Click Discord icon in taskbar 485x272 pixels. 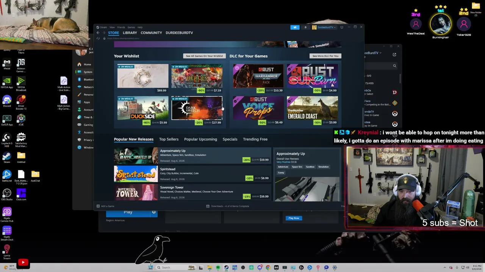click(260, 267)
